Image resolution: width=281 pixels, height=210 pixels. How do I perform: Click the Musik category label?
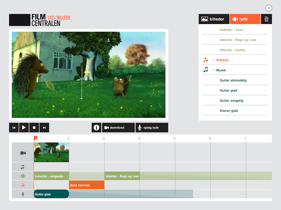[221, 70]
